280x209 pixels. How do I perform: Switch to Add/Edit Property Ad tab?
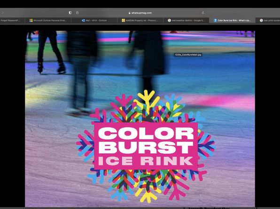(x=140, y=21)
